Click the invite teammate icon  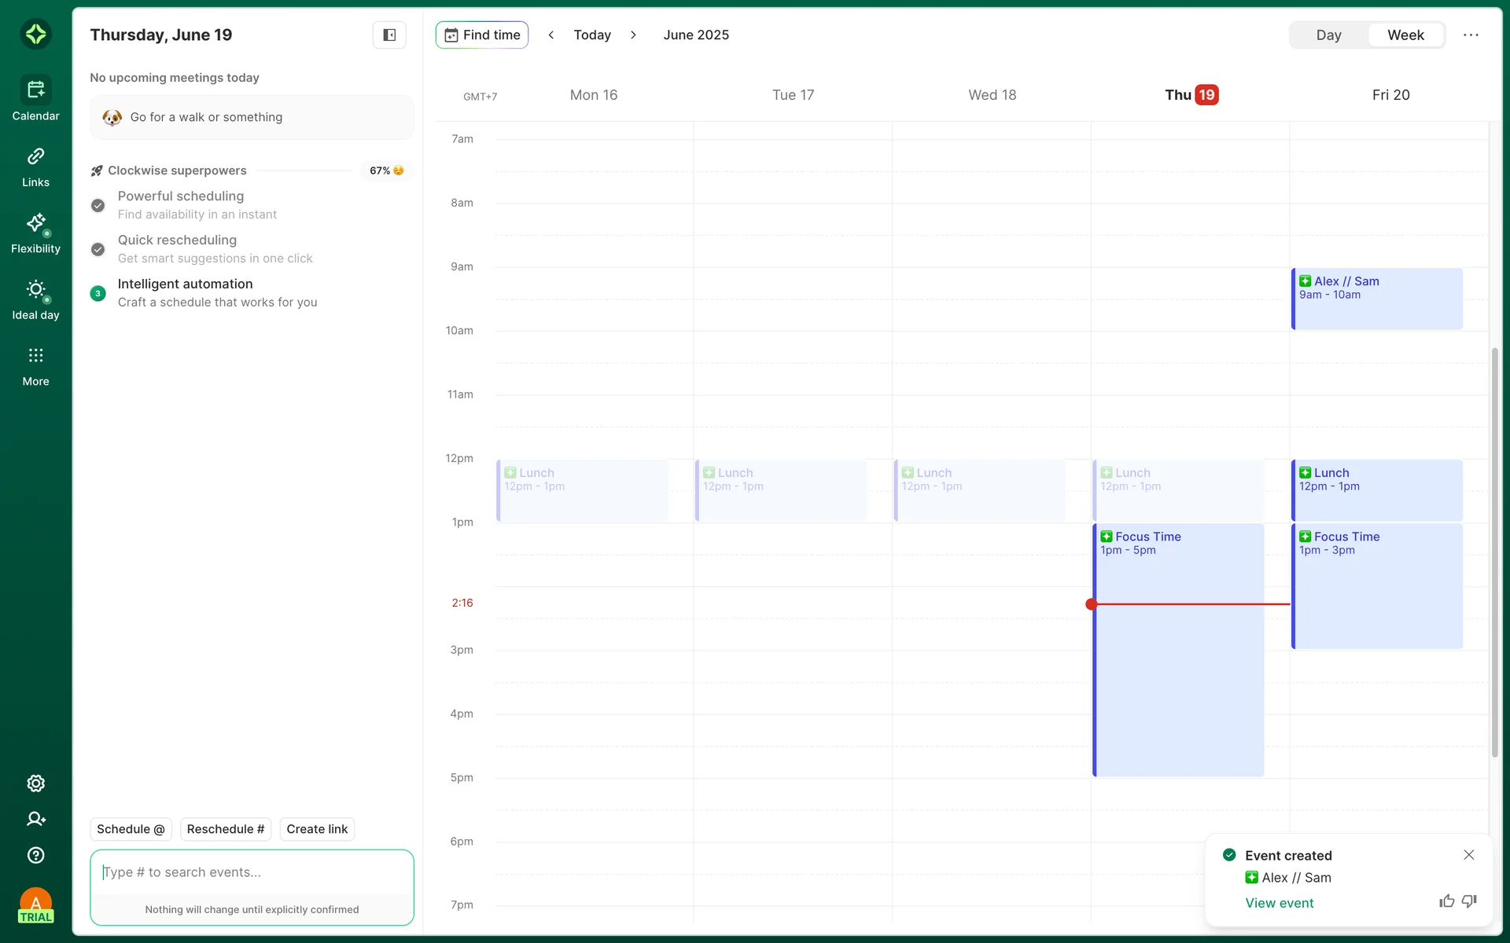tap(35, 819)
